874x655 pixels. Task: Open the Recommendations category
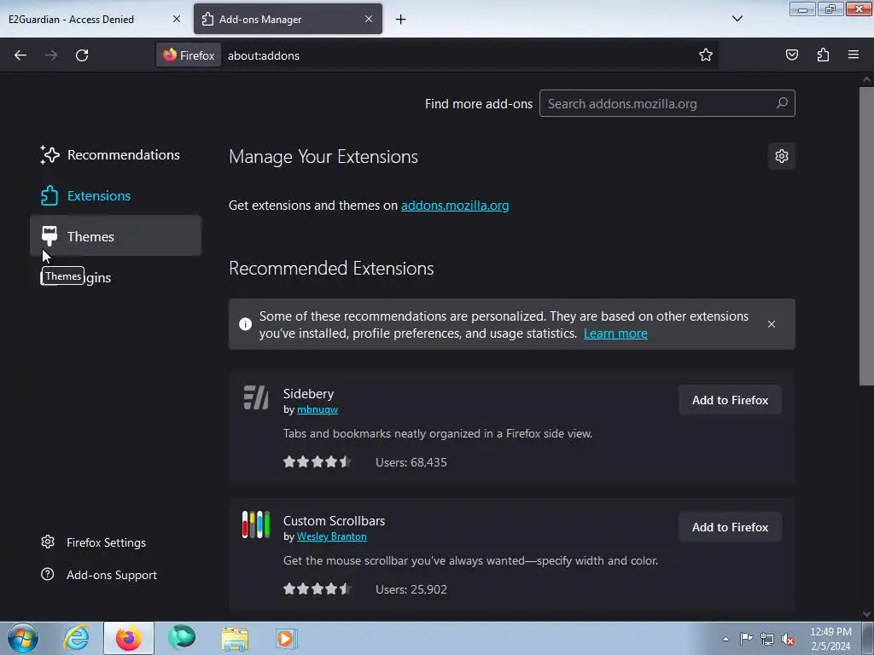point(115,155)
